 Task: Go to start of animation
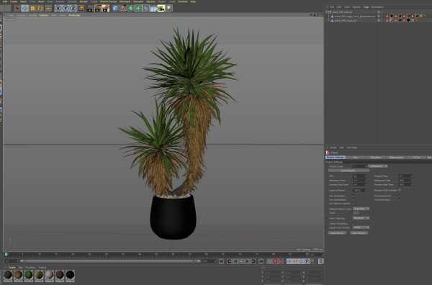pyautogui.click(x=222, y=261)
